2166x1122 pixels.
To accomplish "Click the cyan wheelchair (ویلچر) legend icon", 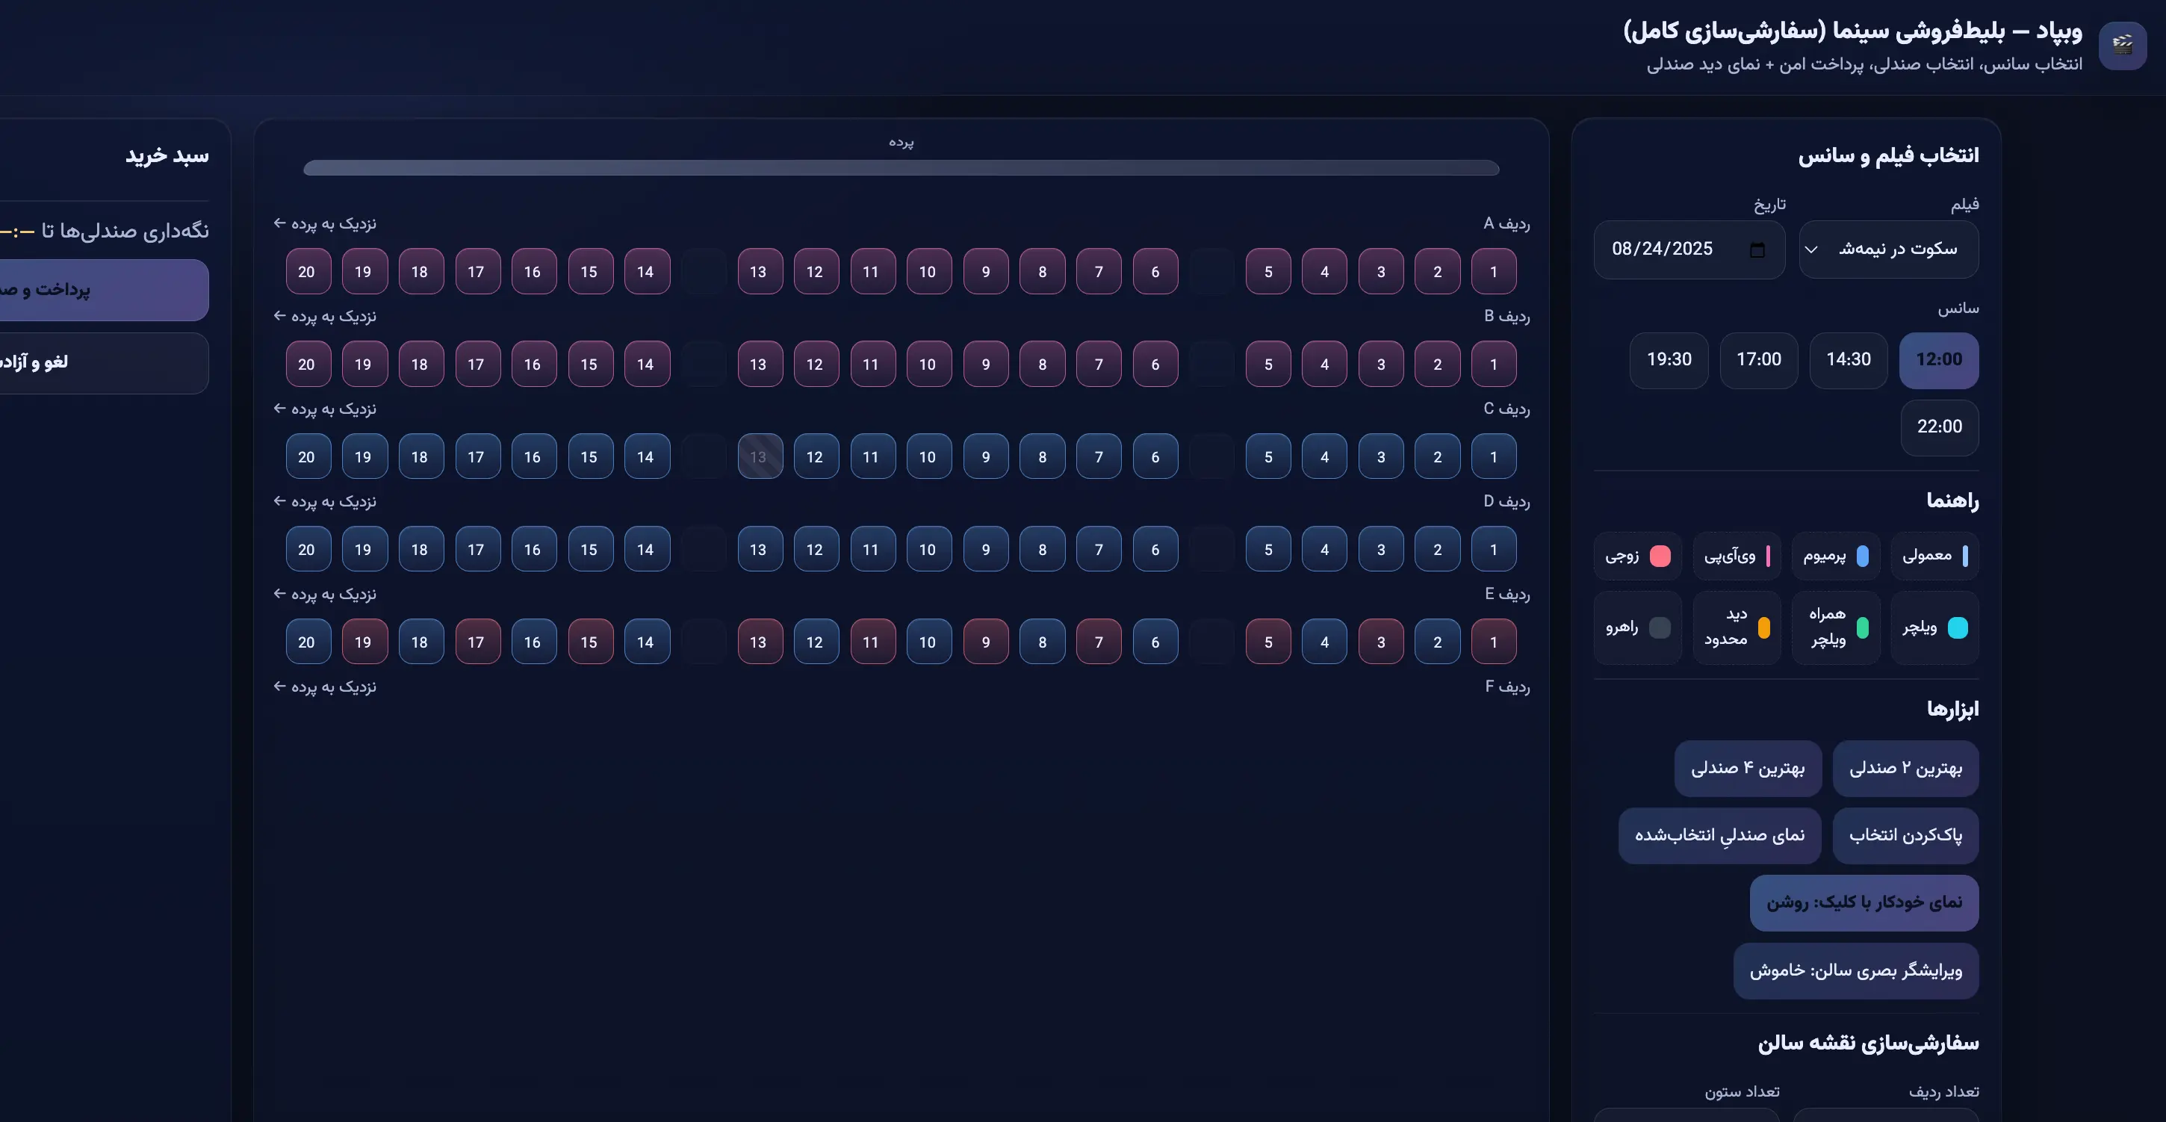I will (x=1958, y=627).
